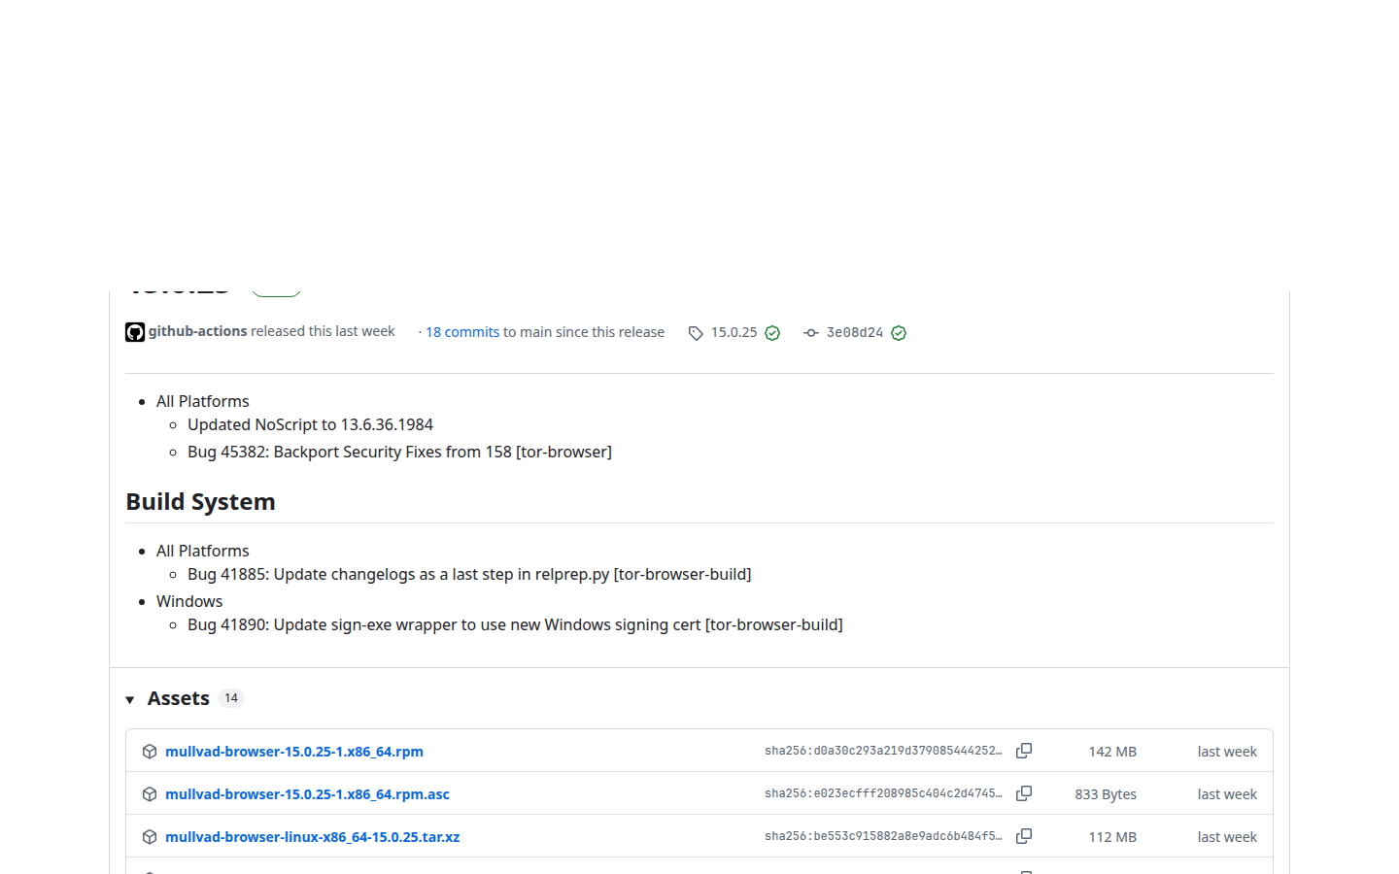The height and width of the screenshot is (874, 1399).
Task: Click the commit icon beside 3e08d24
Action: [811, 333]
